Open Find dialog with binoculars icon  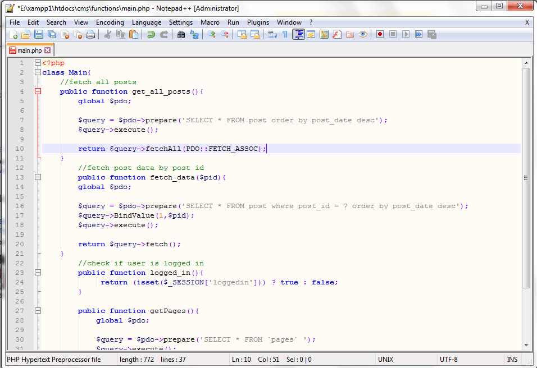(x=181, y=34)
